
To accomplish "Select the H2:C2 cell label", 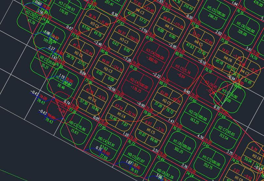I will click(x=79, y=54).
